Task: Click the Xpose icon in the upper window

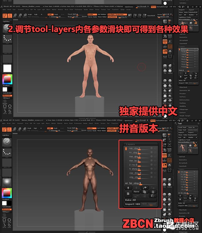Action: 170,56
